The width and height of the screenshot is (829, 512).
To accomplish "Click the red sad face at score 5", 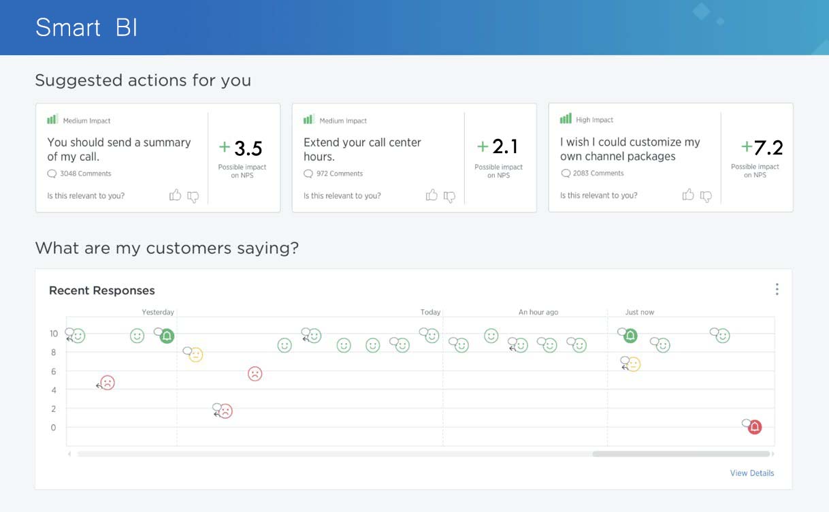I will [108, 383].
